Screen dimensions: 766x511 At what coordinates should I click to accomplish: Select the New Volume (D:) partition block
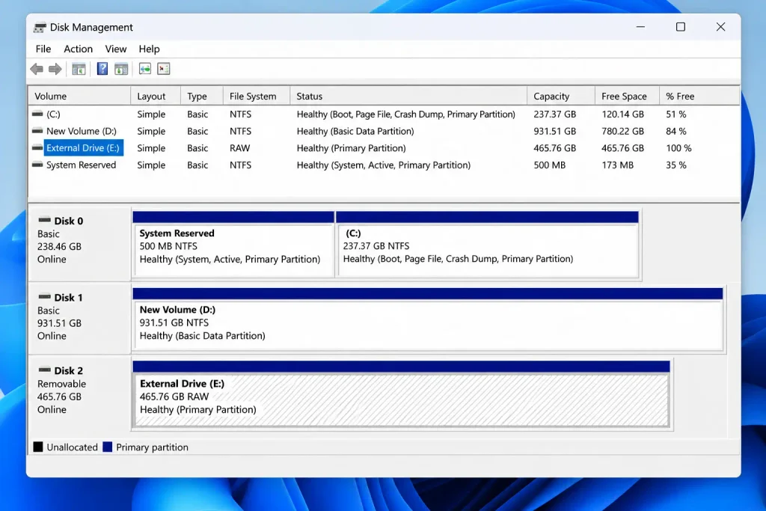(428, 319)
